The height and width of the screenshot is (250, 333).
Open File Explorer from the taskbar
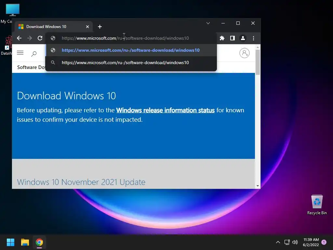tap(25, 242)
